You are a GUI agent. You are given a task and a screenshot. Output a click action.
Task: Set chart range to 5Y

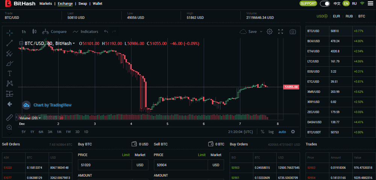[23, 132]
